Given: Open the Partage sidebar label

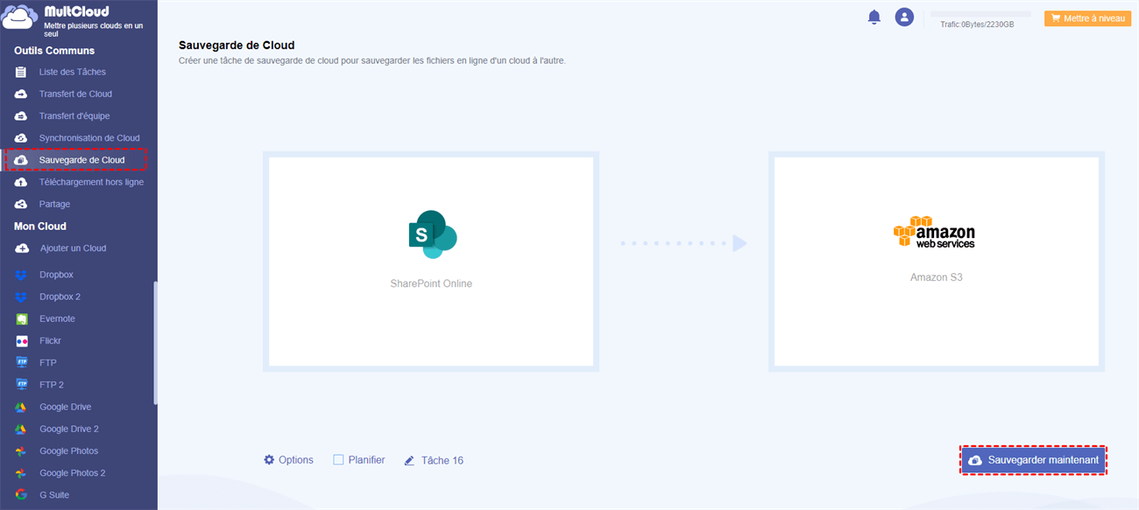Looking at the screenshot, I should coord(54,204).
